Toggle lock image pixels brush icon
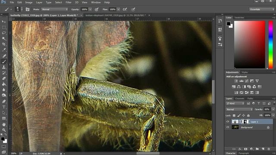Image resolution: width=276 pixels, height=155 pixels. (238, 115)
